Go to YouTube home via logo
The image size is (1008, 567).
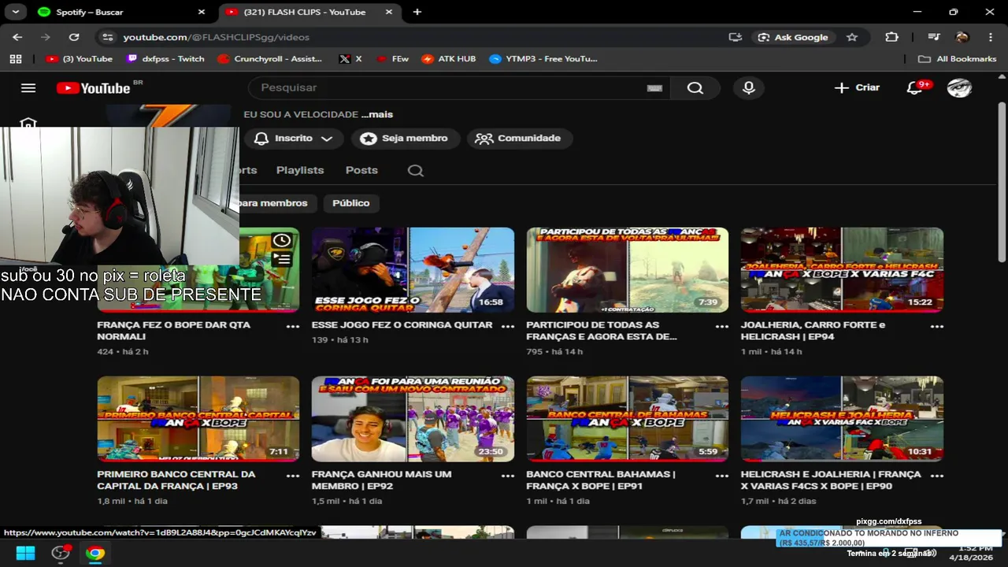pos(94,88)
